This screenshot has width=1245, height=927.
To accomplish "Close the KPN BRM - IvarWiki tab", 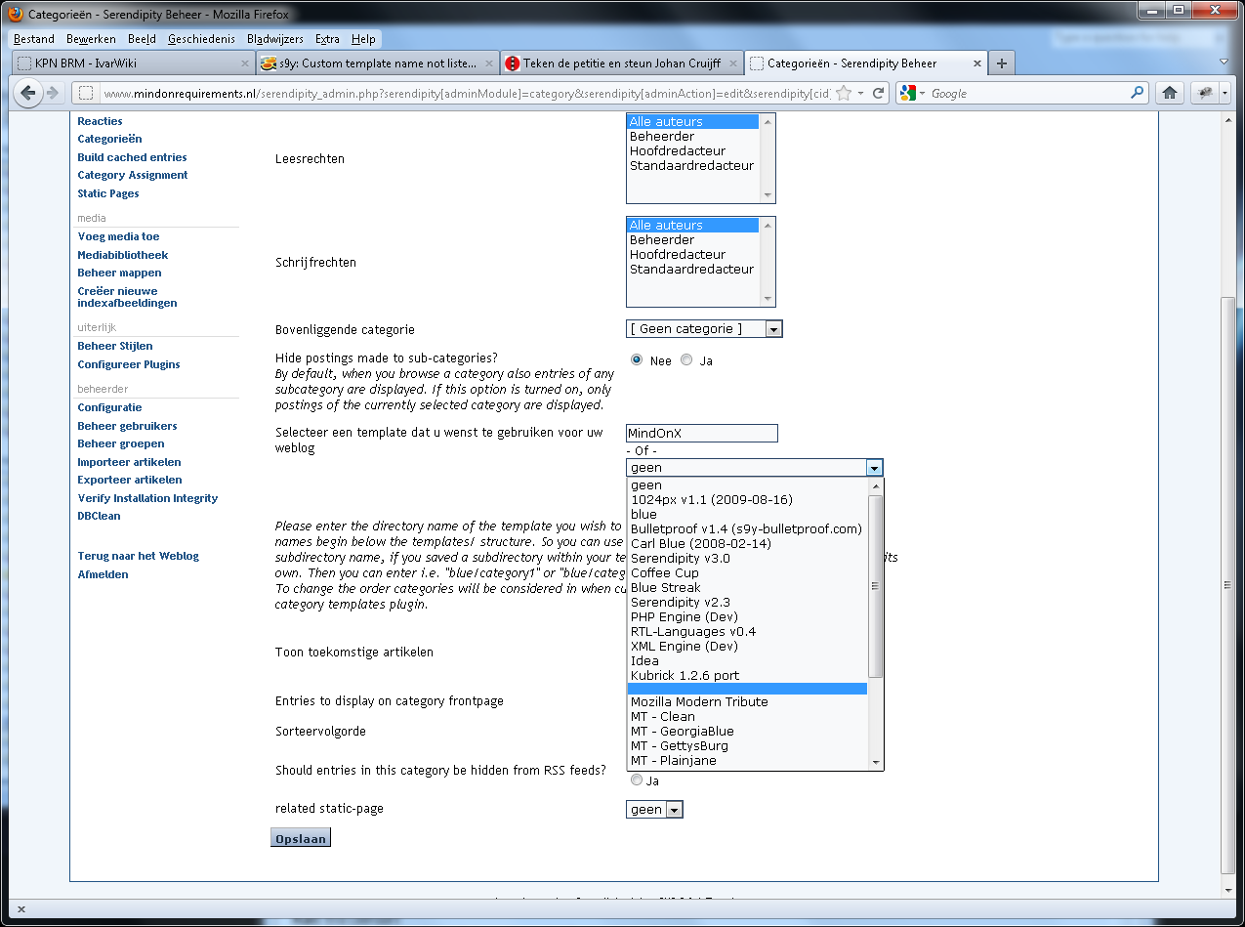I will coord(245,63).
